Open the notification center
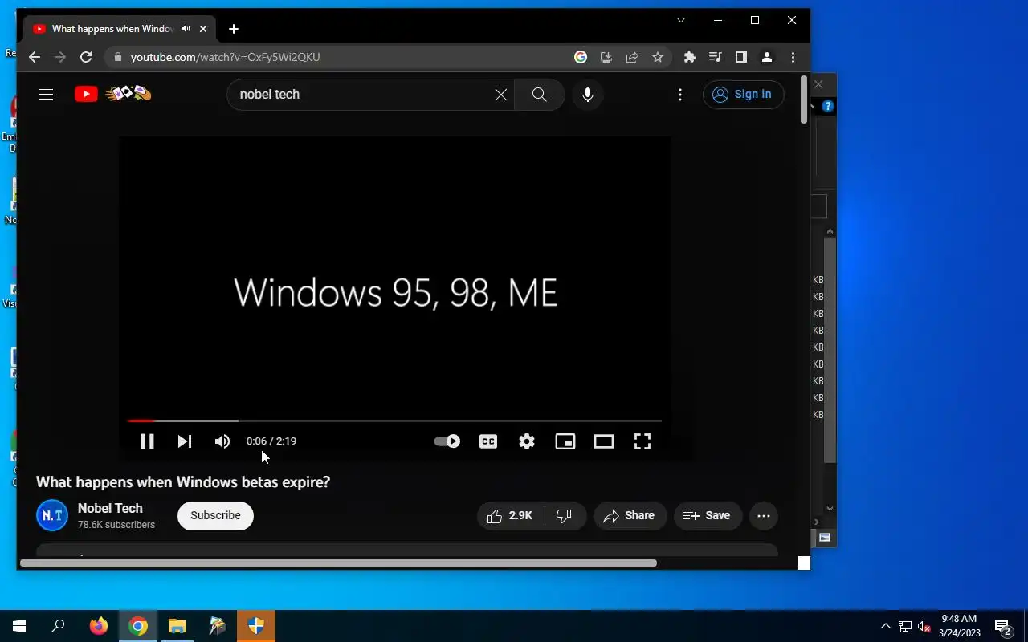Screen dimensions: 1028x642 (x=1003, y=626)
